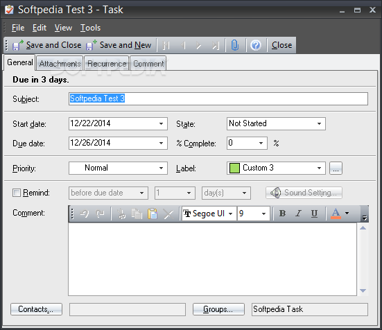Open the Segoe UI font dropdown
This screenshot has width=382, height=330.
click(x=230, y=214)
